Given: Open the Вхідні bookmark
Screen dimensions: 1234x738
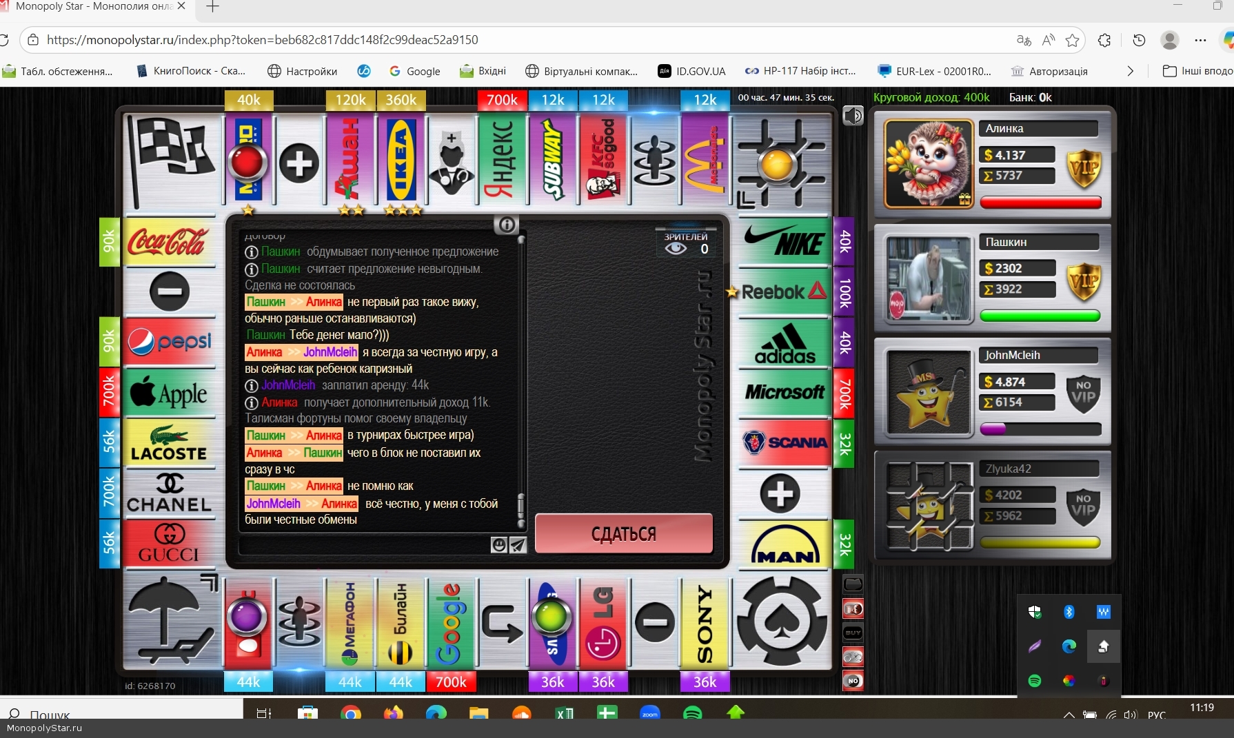Looking at the screenshot, I should [x=483, y=71].
